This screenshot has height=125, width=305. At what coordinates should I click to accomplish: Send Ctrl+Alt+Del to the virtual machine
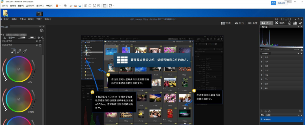[x=65, y=6]
